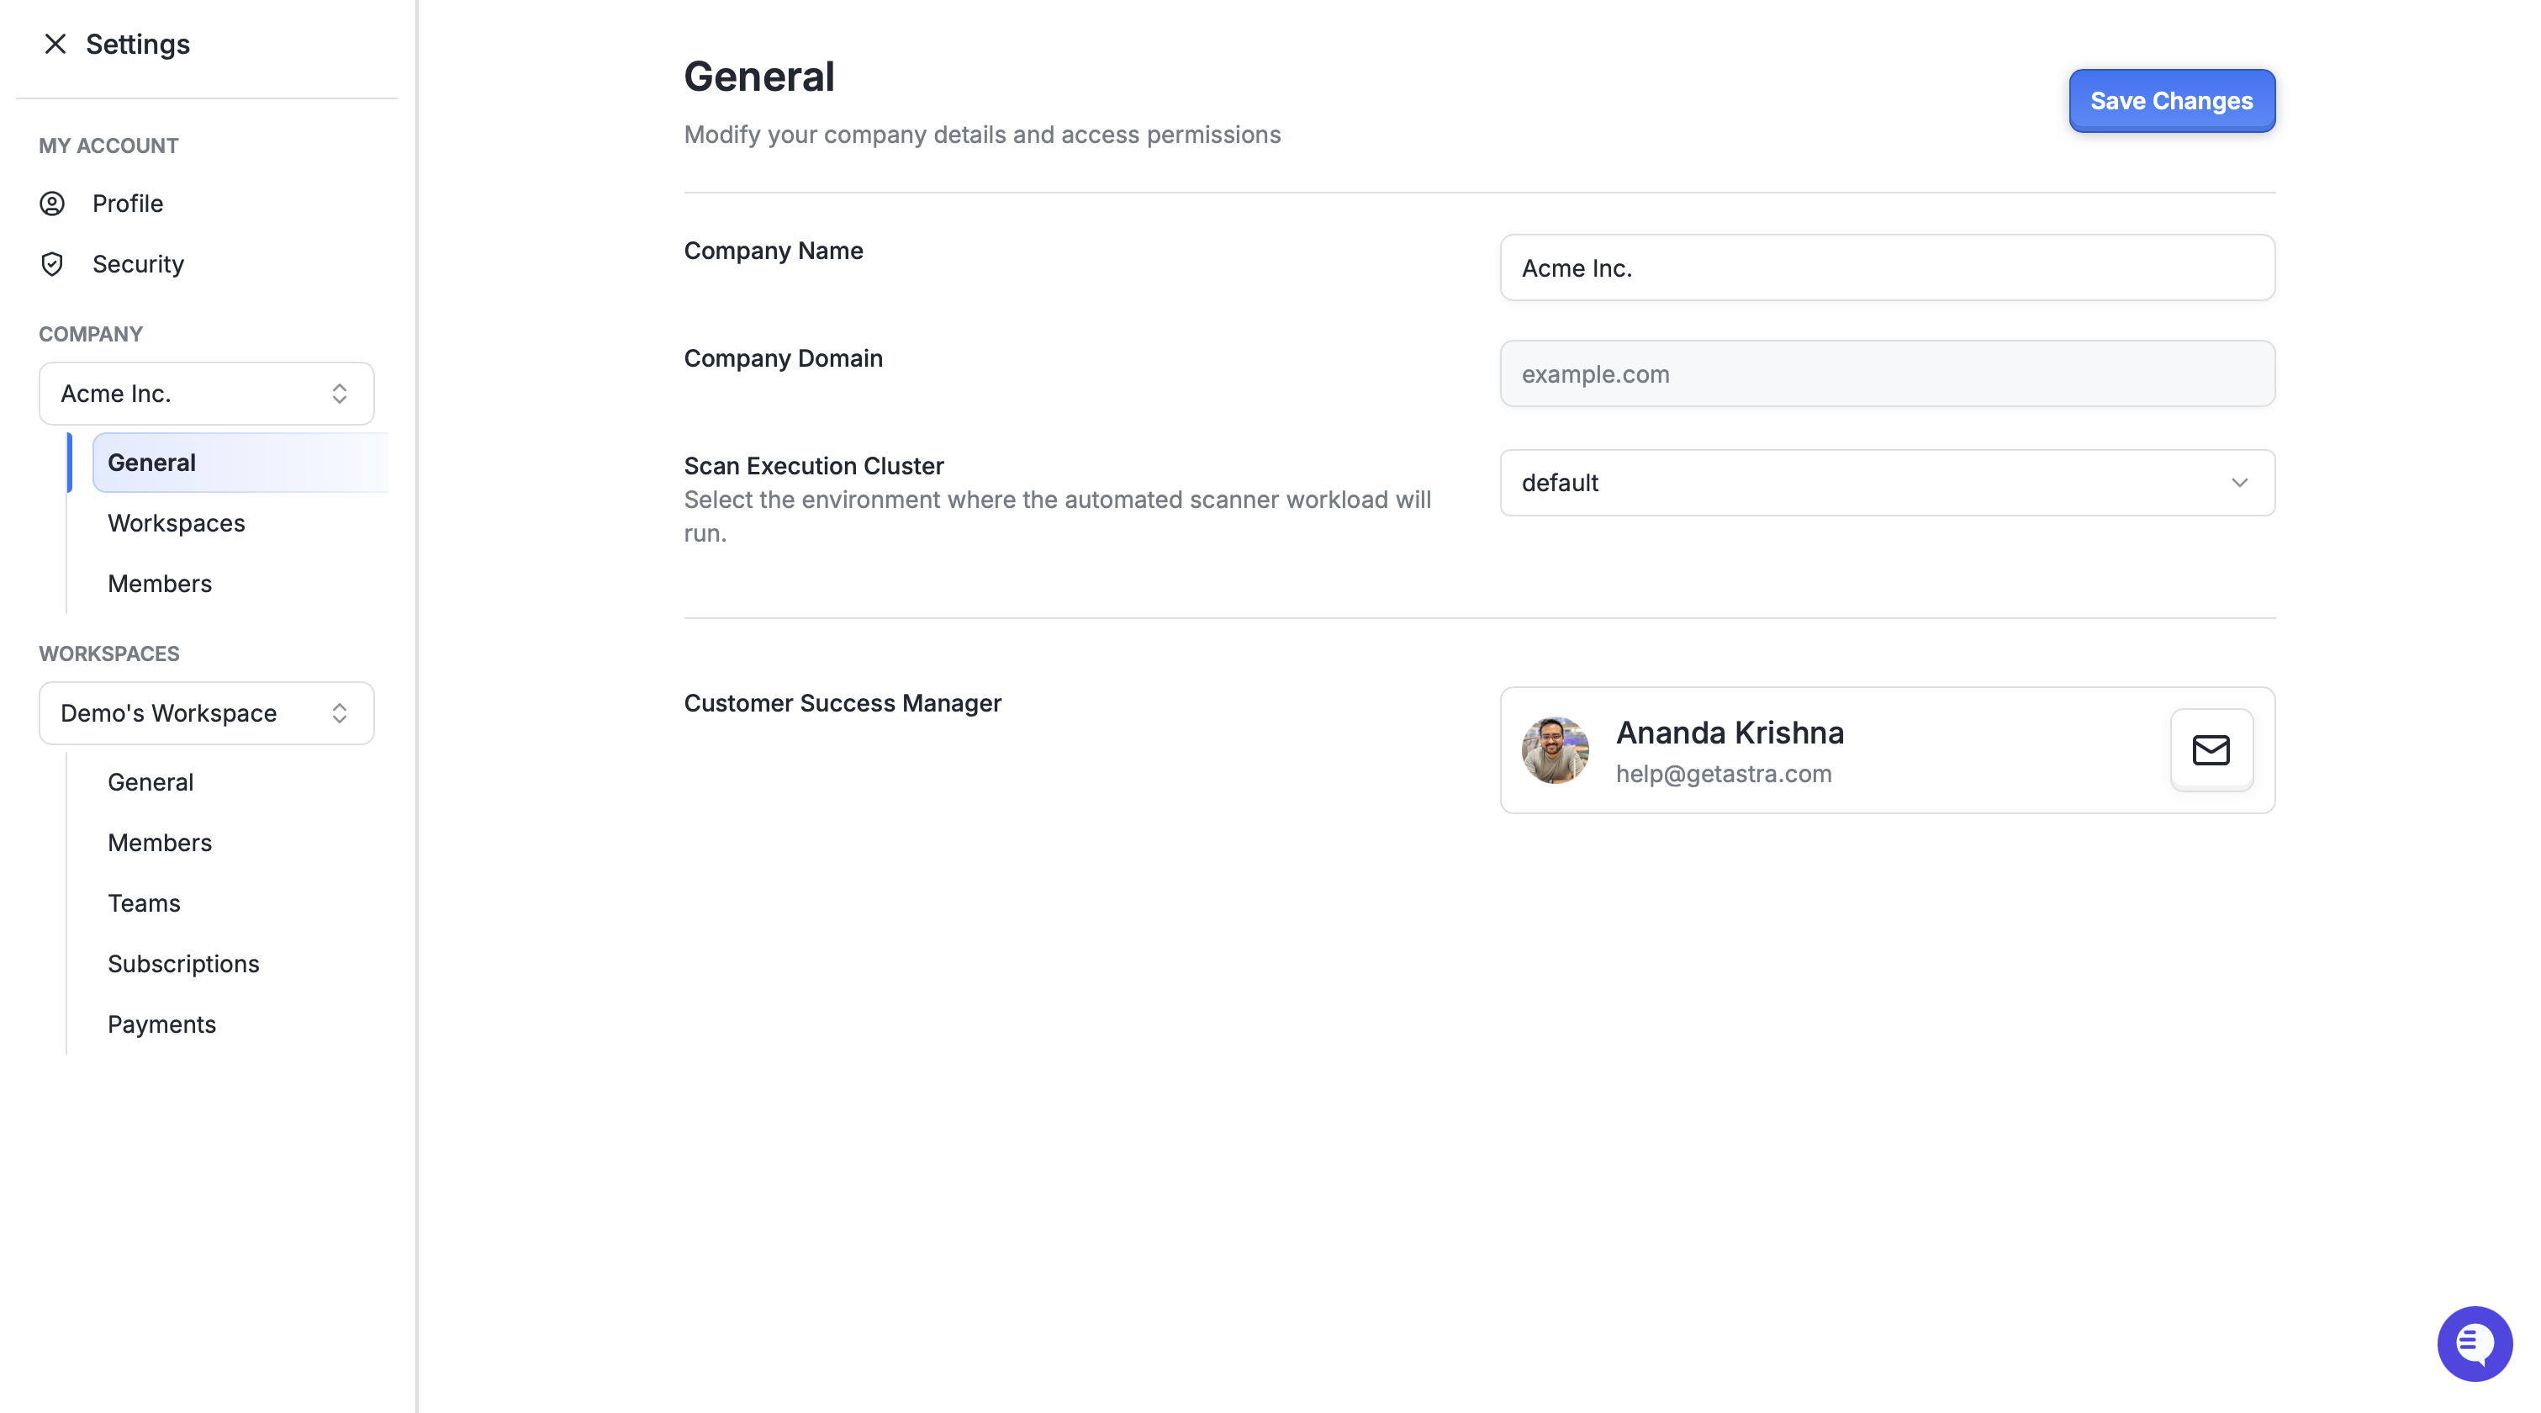Open Payments in the sidebar

click(x=161, y=1024)
